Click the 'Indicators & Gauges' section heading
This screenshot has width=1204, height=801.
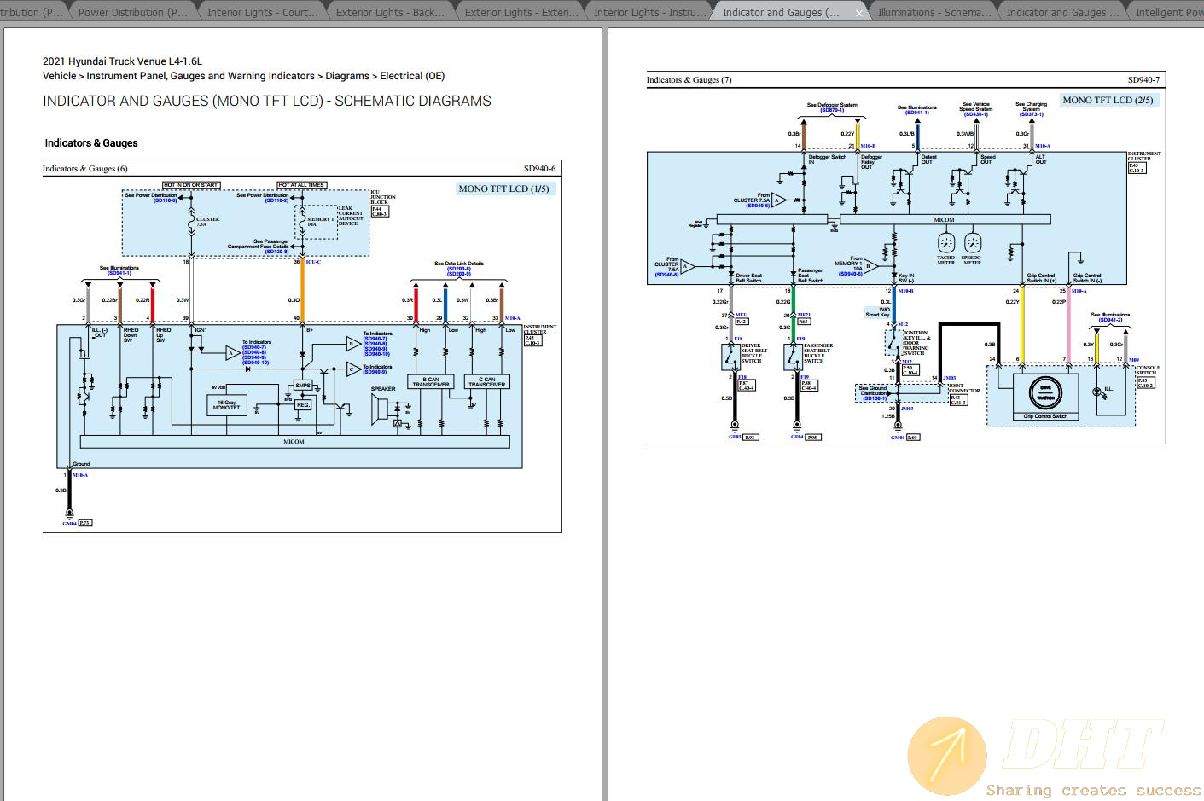[91, 143]
